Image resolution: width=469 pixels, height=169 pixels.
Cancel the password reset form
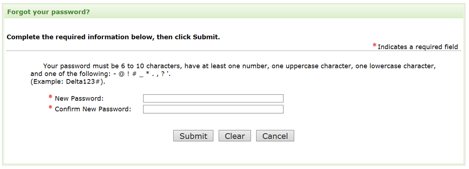(x=275, y=136)
